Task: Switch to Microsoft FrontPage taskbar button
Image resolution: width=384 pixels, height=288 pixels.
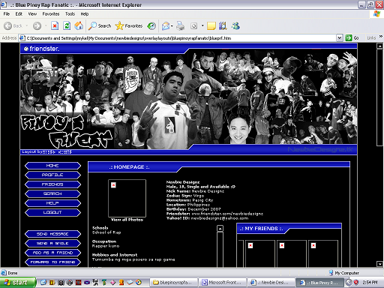Action: pyautogui.click(x=223, y=283)
